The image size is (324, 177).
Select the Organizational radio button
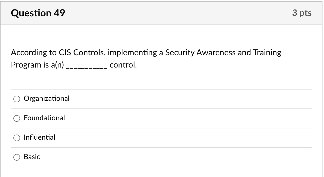click(17, 99)
